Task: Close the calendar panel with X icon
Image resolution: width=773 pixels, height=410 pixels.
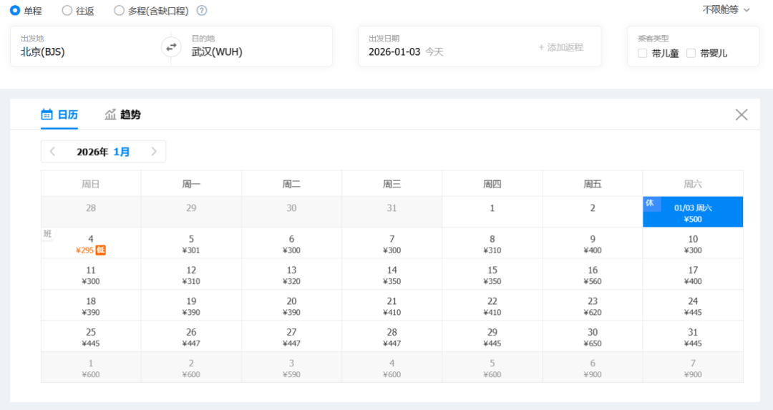Action: coord(742,114)
